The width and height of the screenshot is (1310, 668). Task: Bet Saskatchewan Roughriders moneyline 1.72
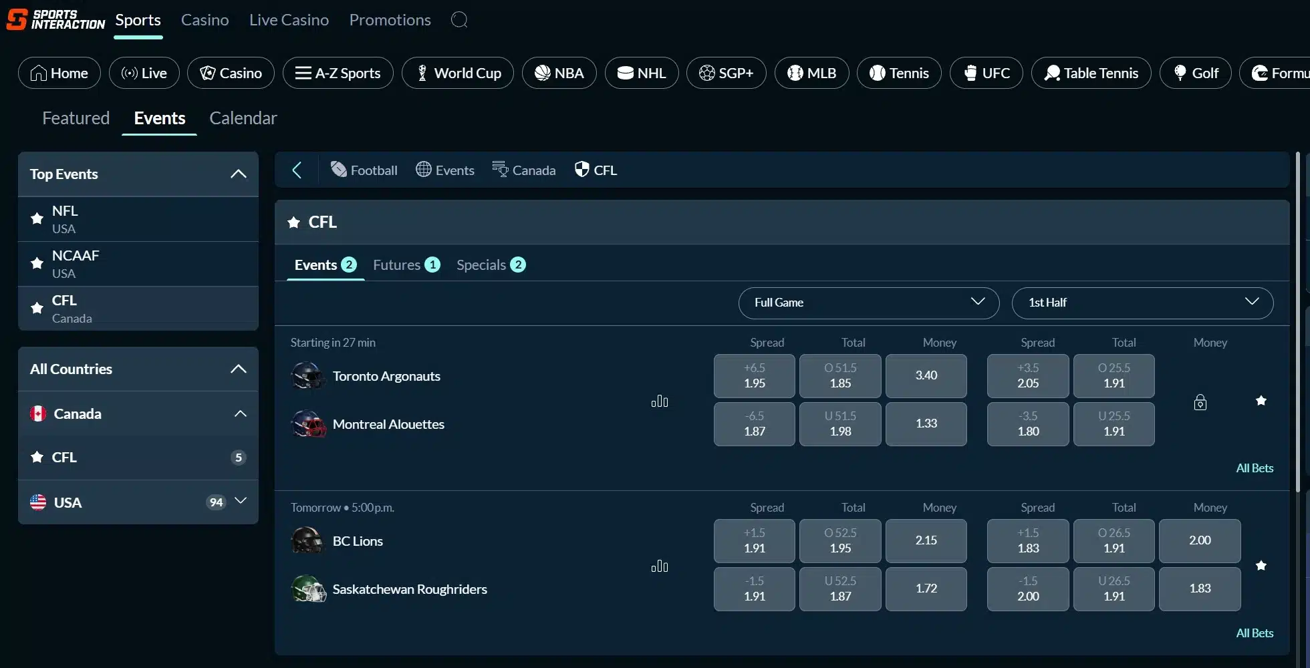click(926, 589)
